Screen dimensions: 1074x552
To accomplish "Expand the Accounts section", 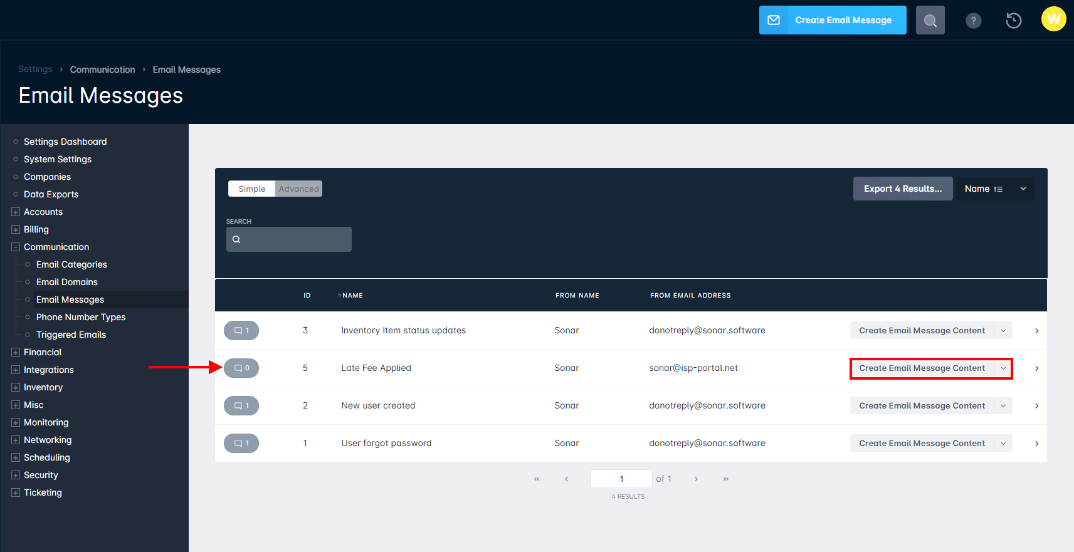I will point(16,212).
